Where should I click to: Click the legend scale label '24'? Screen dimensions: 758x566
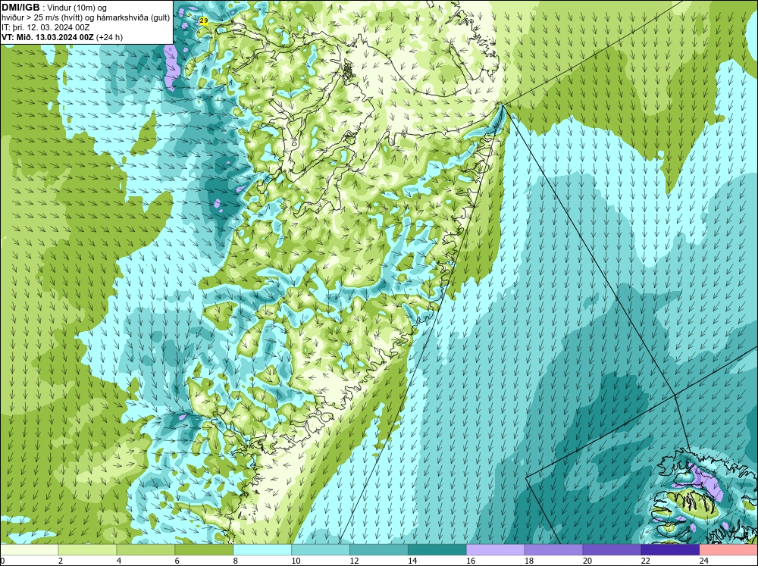pyautogui.click(x=704, y=561)
